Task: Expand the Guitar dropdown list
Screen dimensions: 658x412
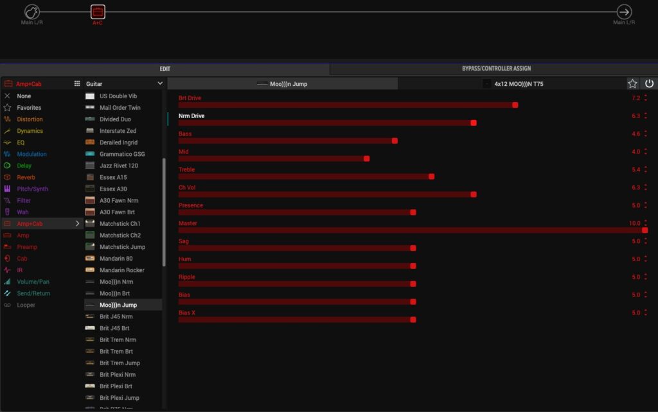Action: 160,83
